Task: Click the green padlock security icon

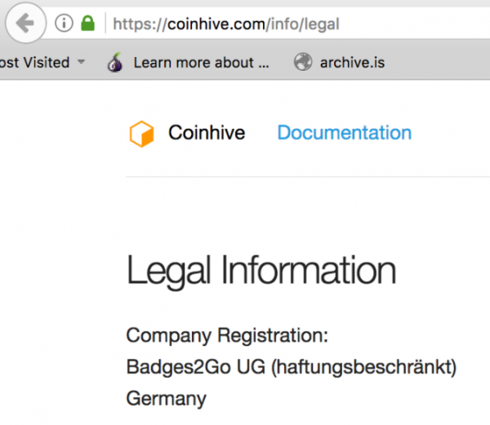Action: (x=87, y=24)
